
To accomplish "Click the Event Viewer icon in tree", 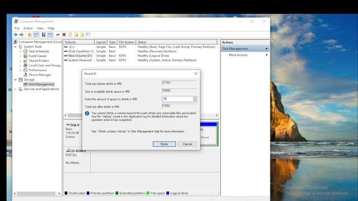I will pos(26,56).
